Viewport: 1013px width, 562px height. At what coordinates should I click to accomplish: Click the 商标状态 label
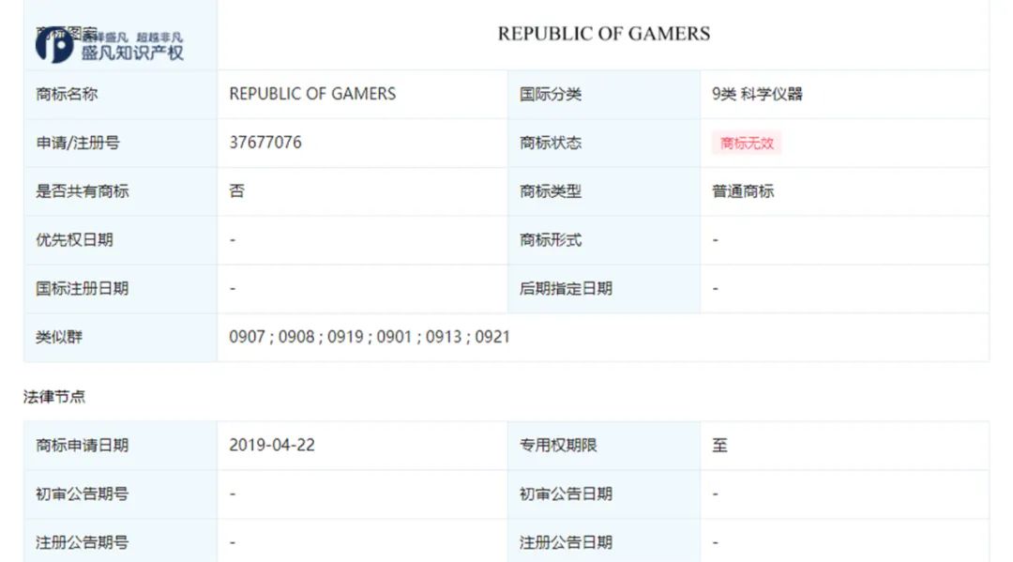551,143
